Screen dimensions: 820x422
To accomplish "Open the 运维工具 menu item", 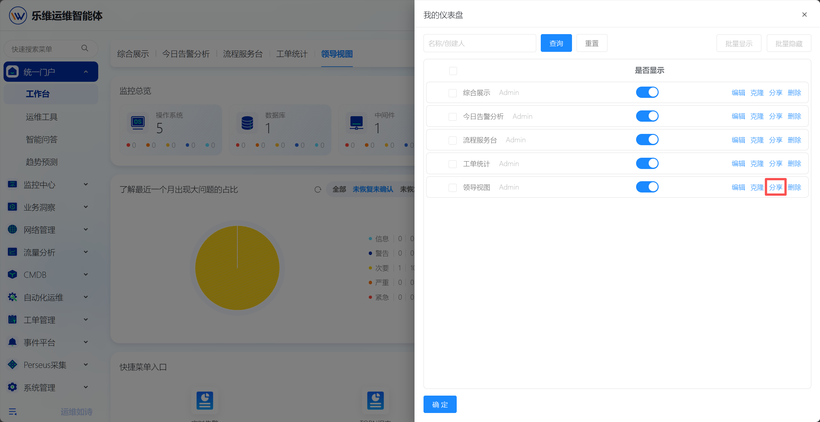I will 42,117.
